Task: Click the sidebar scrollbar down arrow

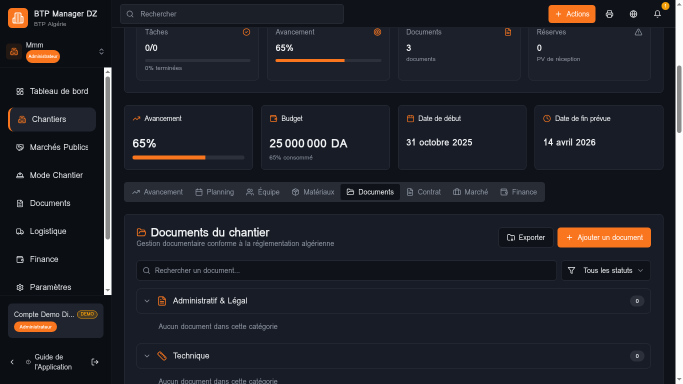Action: (107, 290)
